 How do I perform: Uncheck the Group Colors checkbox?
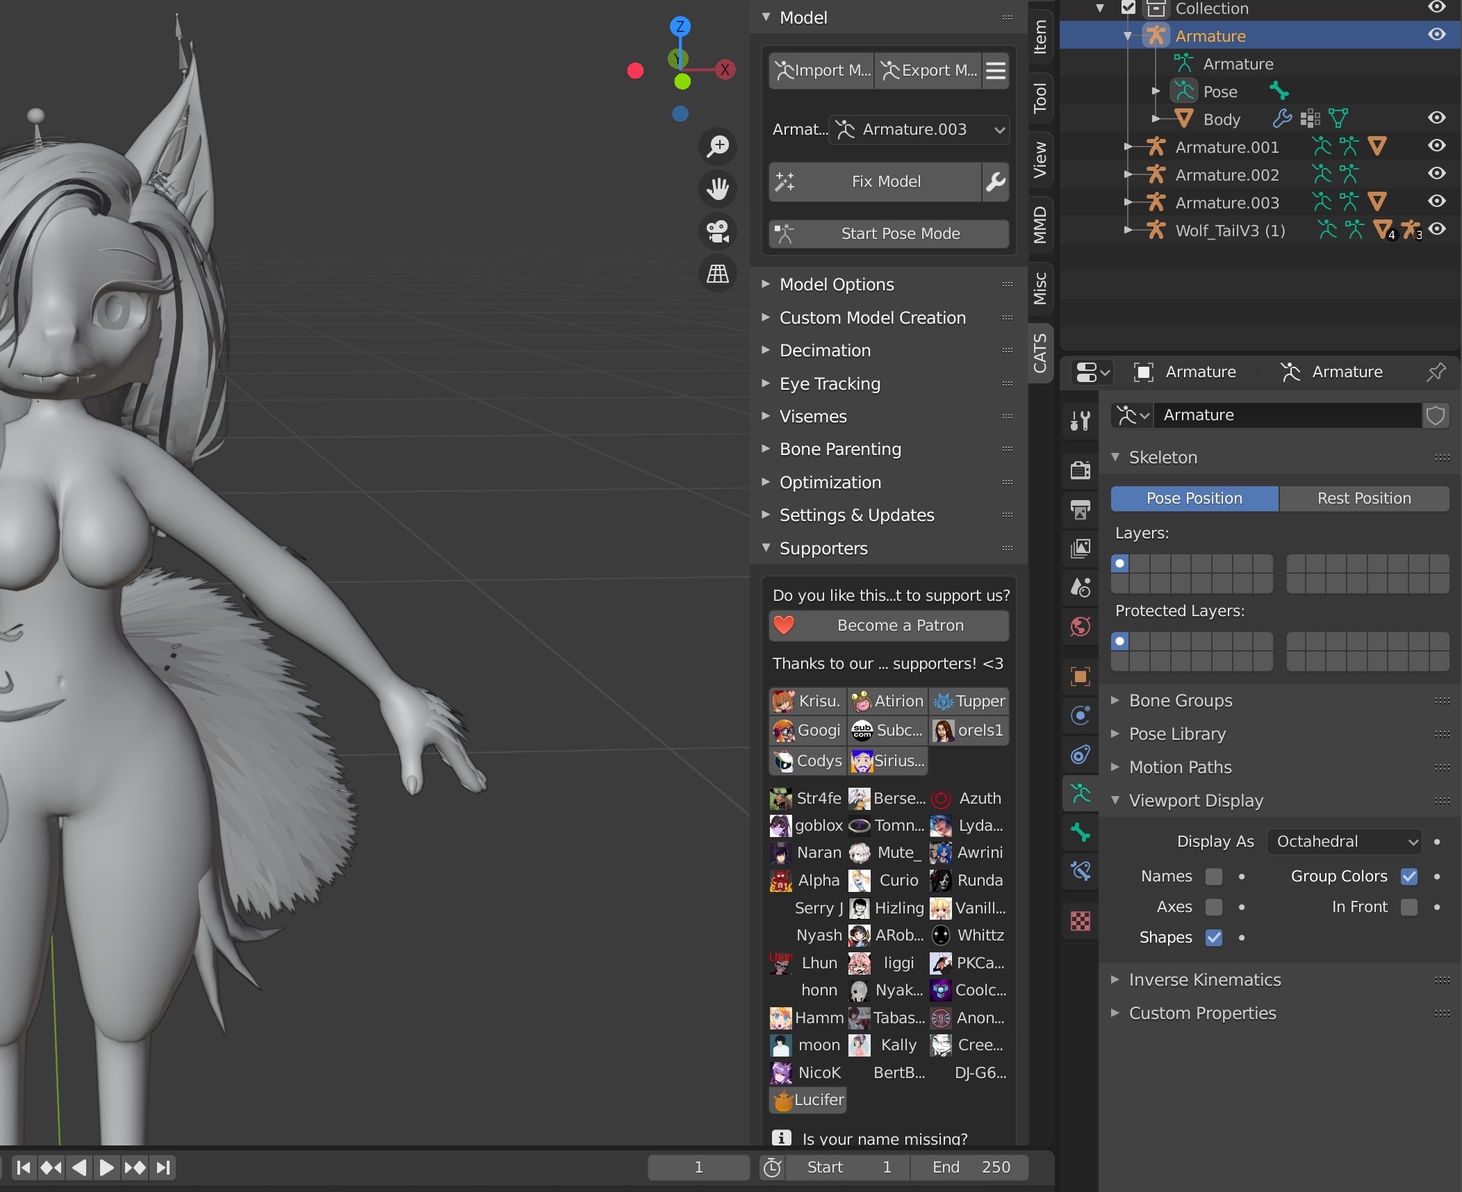click(x=1409, y=877)
